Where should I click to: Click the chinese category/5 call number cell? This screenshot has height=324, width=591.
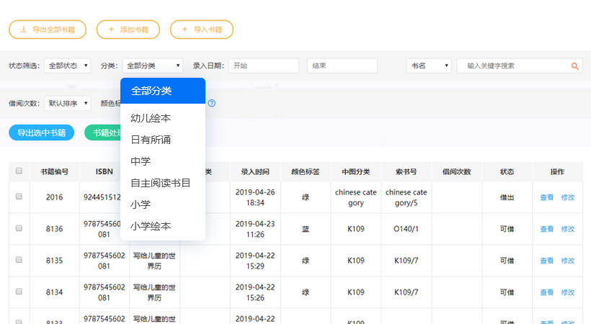pyautogui.click(x=406, y=197)
